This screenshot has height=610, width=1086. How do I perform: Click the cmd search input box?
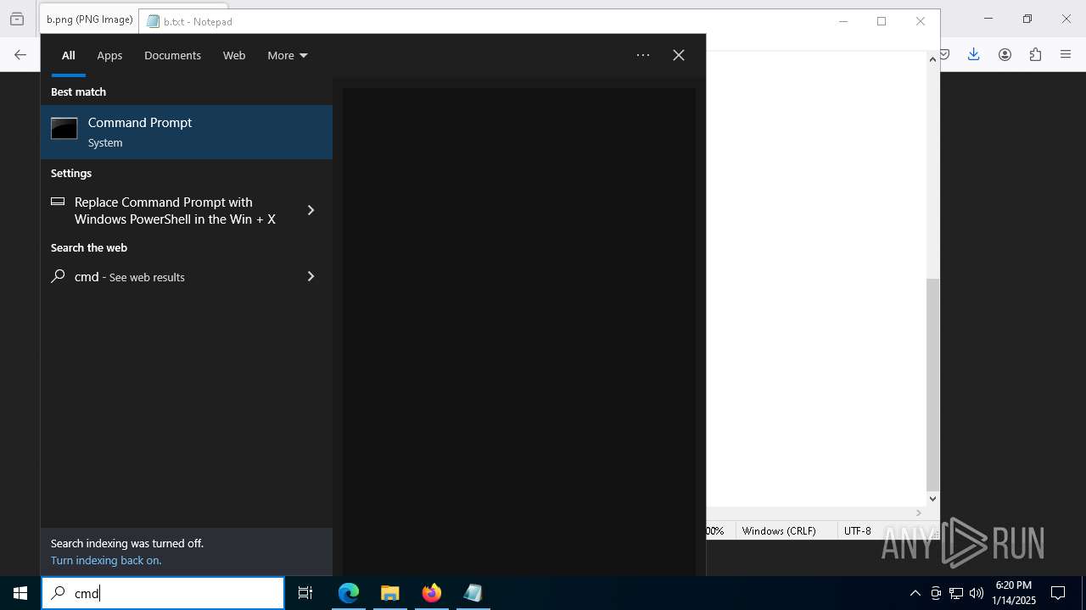[x=163, y=593]
